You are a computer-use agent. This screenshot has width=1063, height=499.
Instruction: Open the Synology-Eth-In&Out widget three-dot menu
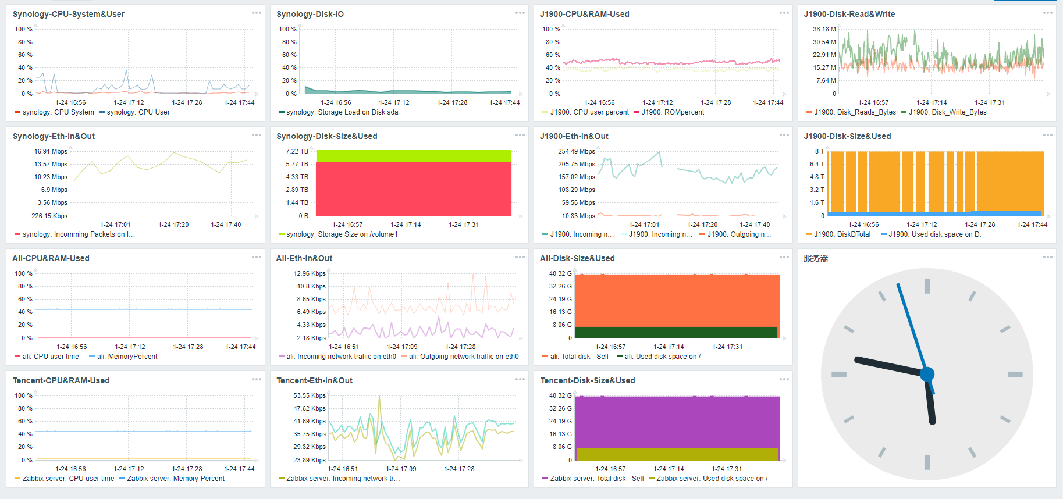coord(256,135)
